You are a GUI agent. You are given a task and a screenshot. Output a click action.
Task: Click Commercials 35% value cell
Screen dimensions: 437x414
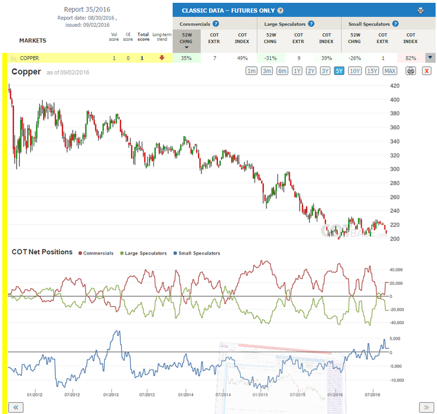pyautogui.click(x=186, y=58)
